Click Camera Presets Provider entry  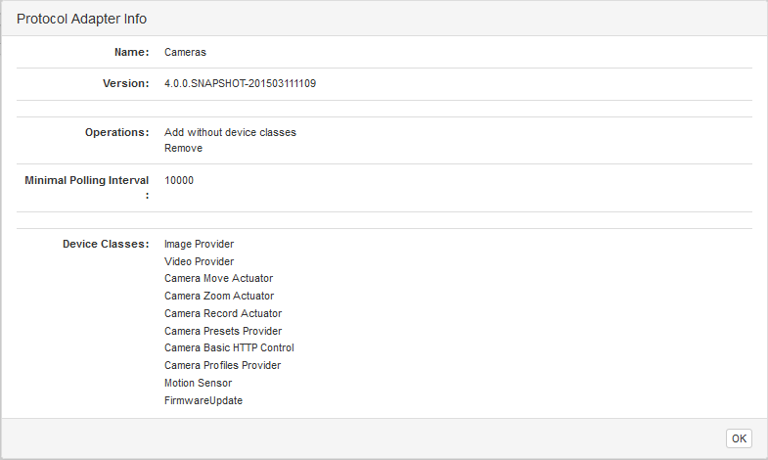click(x=223, y=331)
